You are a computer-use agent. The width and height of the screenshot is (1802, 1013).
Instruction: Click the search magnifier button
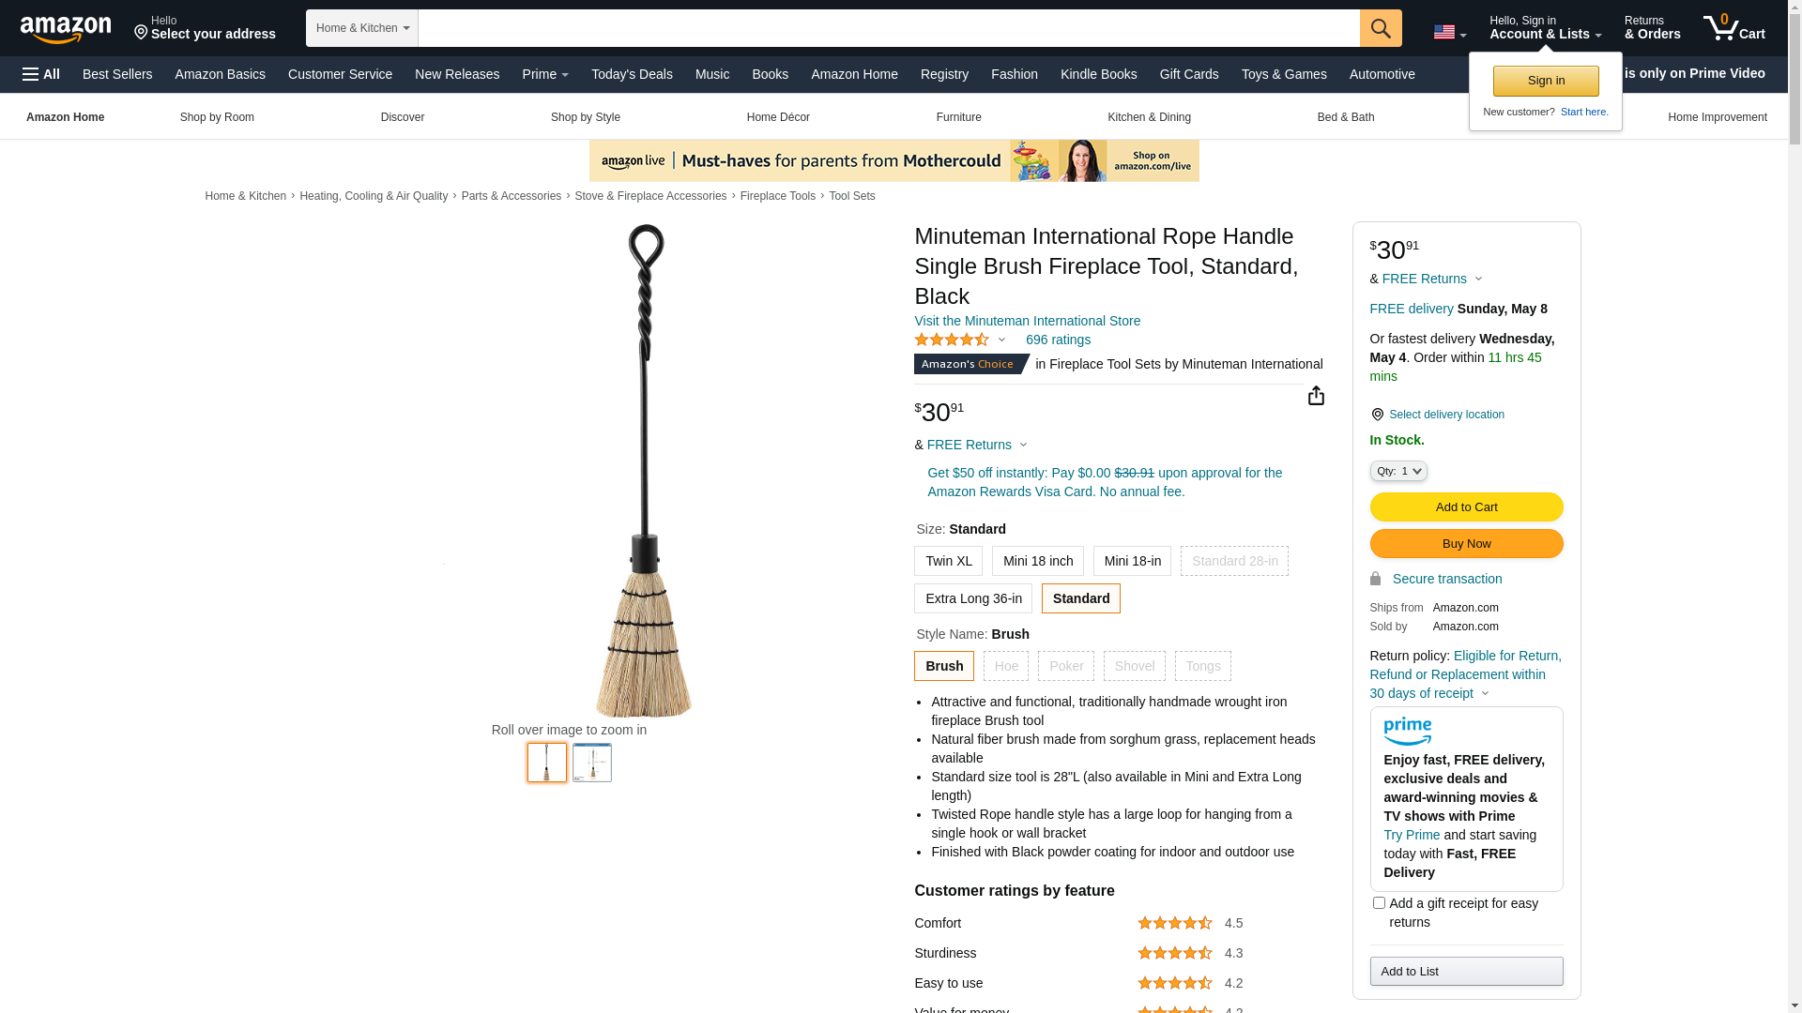pyautogui.click(x=1381, y=28)
